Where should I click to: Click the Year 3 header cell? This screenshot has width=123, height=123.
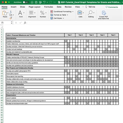point(91,35)
